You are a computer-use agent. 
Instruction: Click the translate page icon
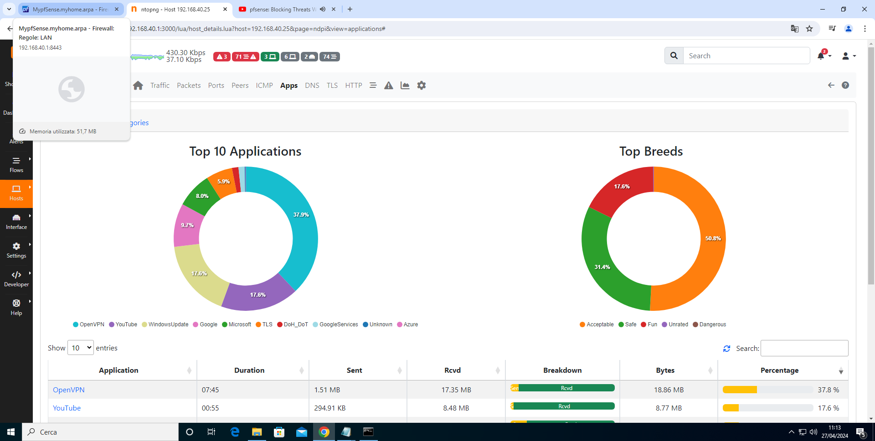coord(795,29)
